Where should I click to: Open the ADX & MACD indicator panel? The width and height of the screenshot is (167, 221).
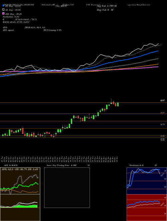20,181
